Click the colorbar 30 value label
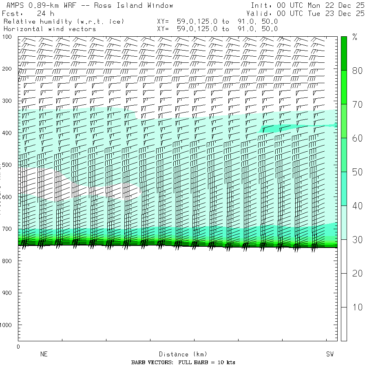 click(357, 240)
